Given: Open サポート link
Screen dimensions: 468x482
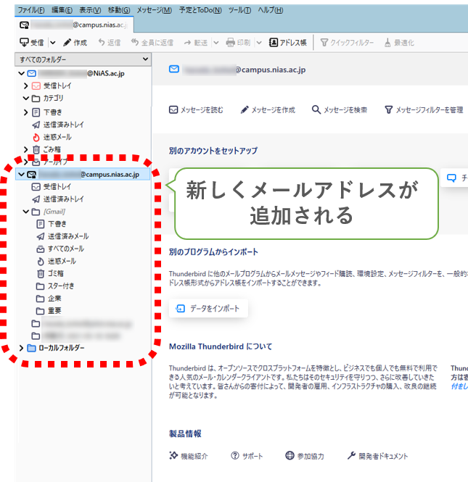Looking at the screenshot, I should [247, 456].
